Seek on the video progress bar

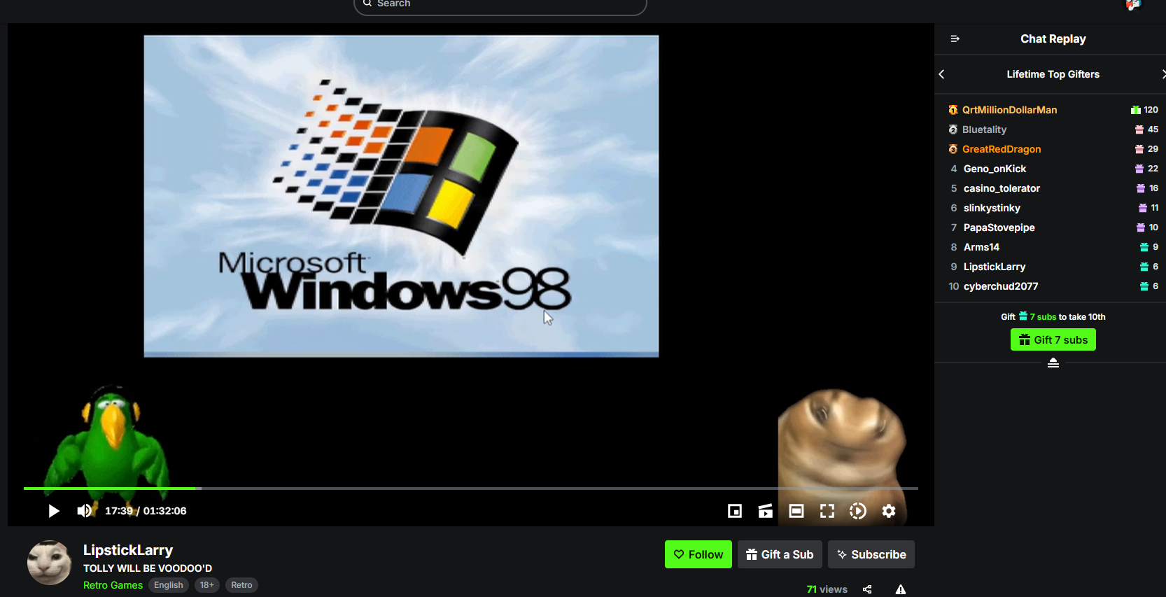tap(471, 488)
